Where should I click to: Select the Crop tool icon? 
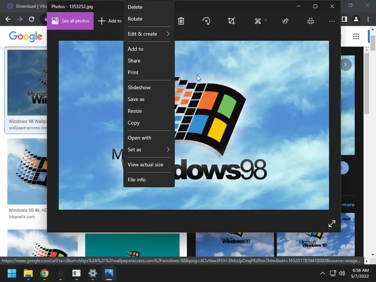(231, 21)
